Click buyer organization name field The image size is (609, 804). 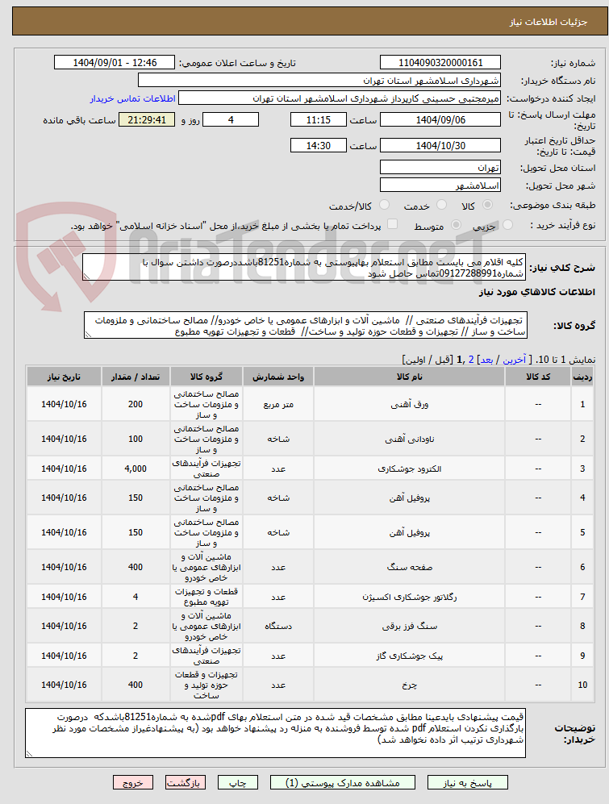coord(319,81)
